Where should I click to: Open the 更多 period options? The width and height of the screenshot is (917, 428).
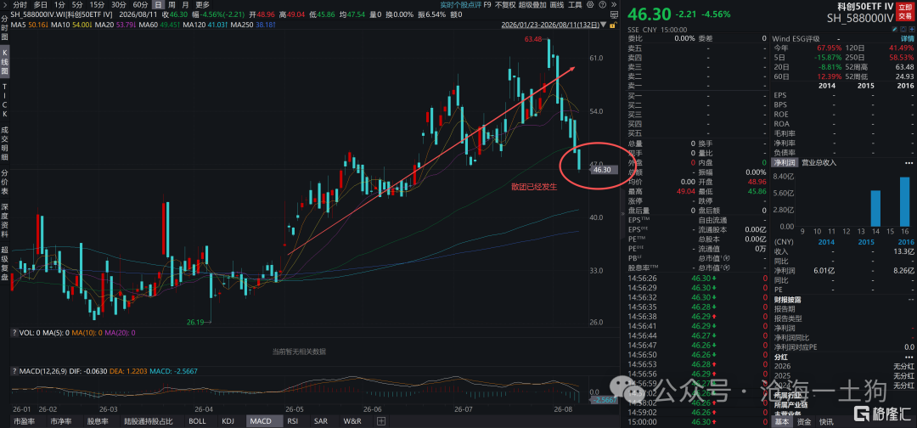tap(202, 5)
